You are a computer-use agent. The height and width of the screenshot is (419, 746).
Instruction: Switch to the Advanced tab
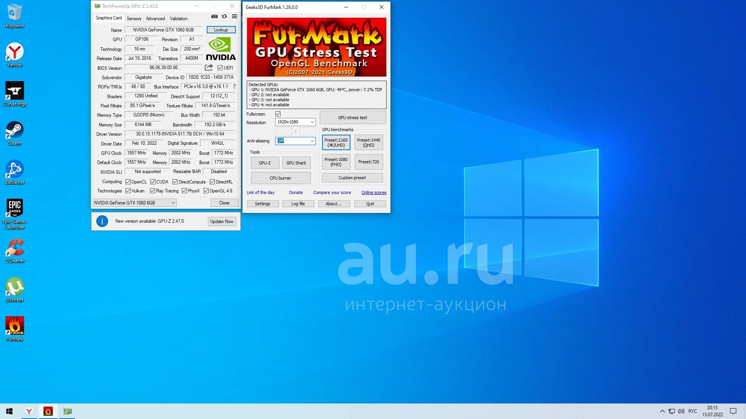[155, 19]
